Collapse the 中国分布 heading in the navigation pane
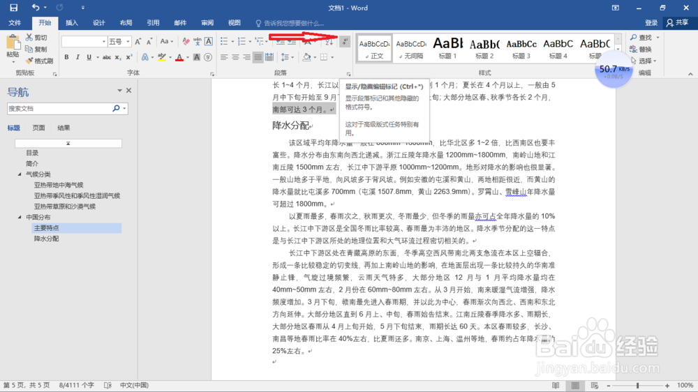The height and width of the screenshot is (392, 698). tap(20, 217)
